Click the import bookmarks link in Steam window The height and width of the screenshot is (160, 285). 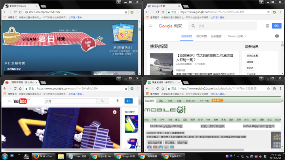tap(76, 17)
